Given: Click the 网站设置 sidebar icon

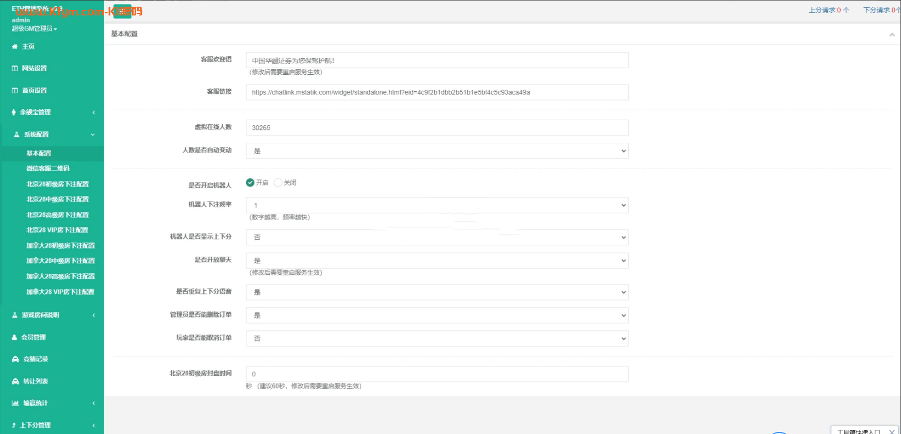Looking at the screenshot, I should point(14,69).
